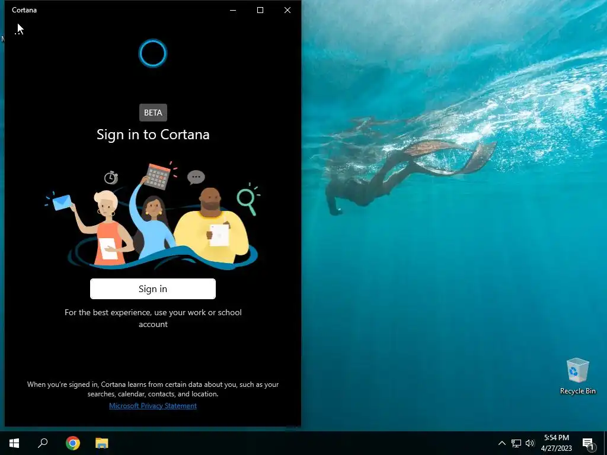Click the Cortana ring logo

click(153, 53)
